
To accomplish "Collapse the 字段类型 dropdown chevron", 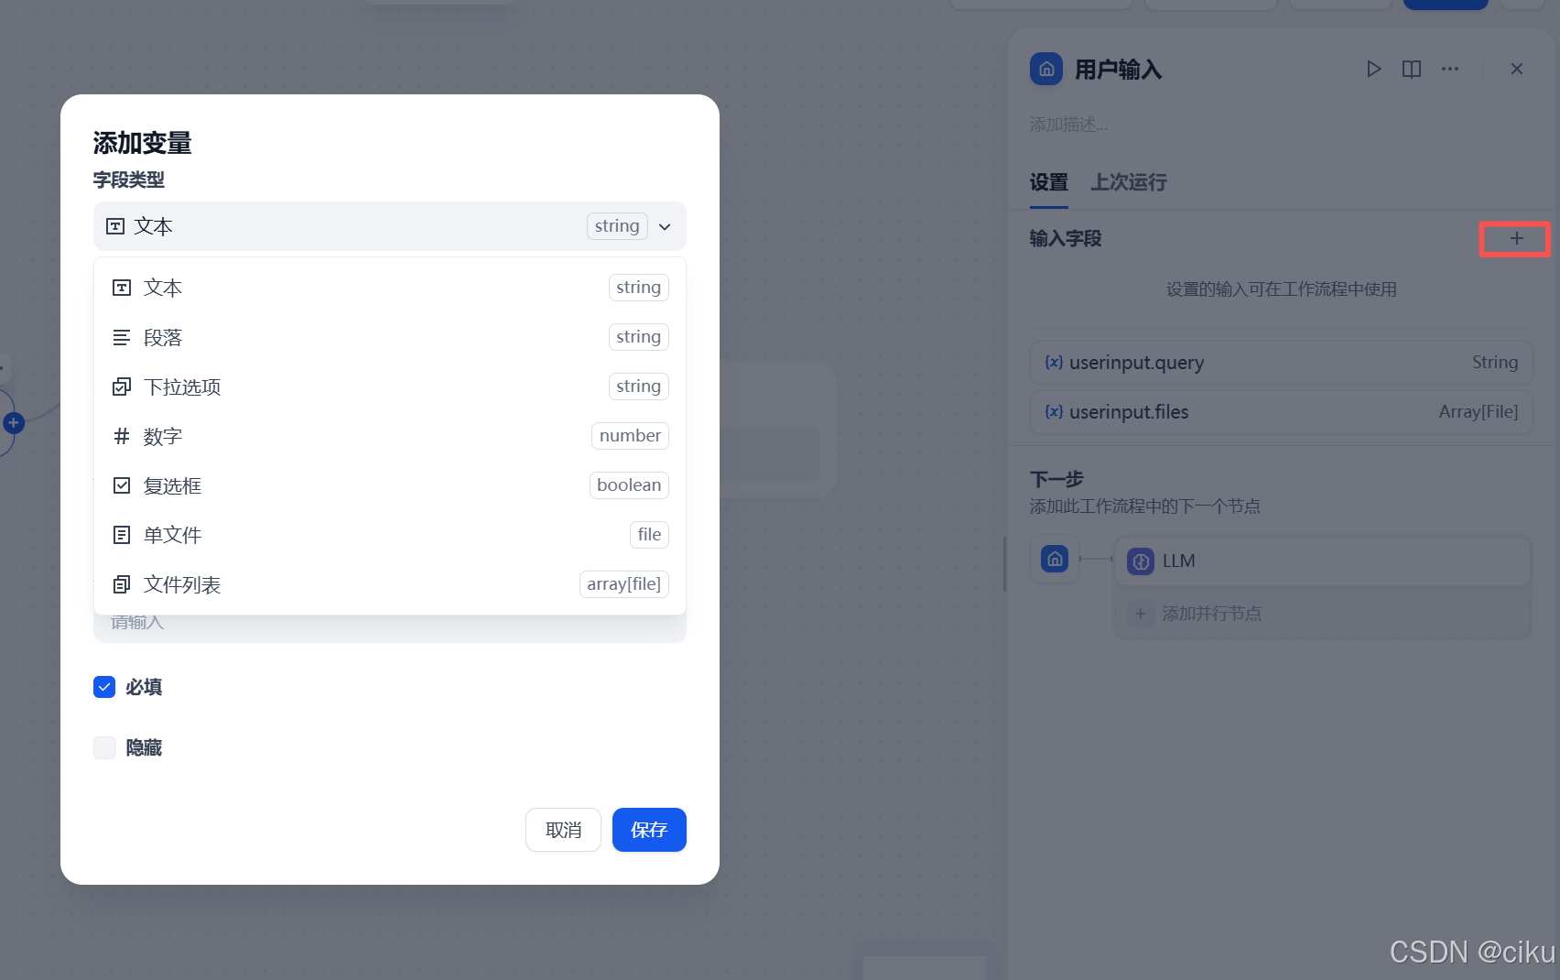I will pos(665,227).
